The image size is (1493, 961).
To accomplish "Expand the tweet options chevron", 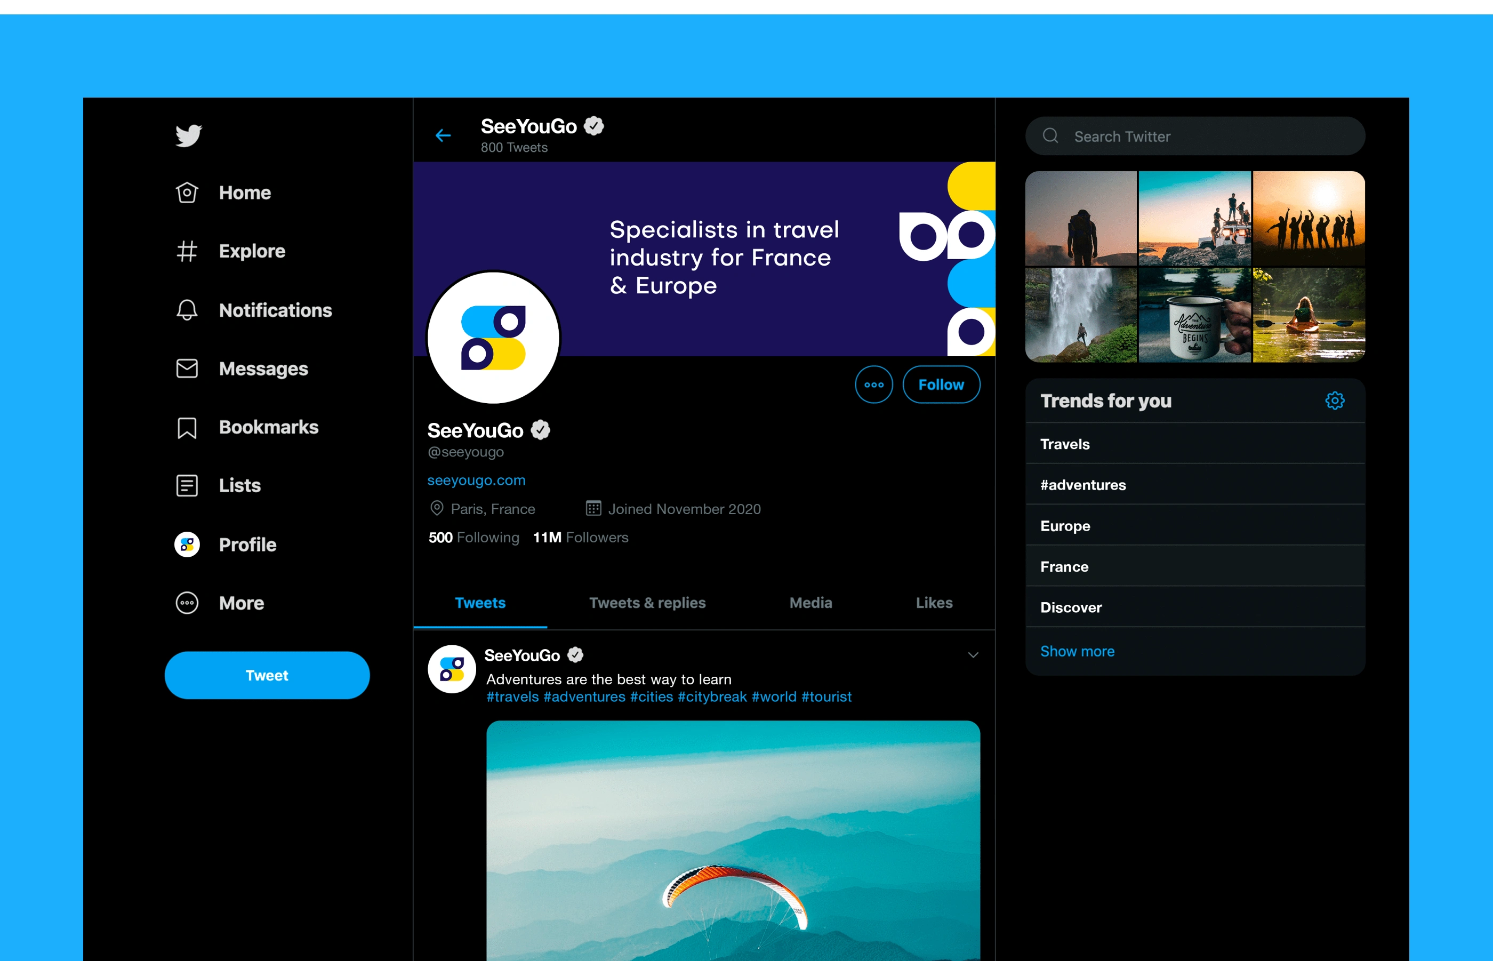I will pos(973,654).
